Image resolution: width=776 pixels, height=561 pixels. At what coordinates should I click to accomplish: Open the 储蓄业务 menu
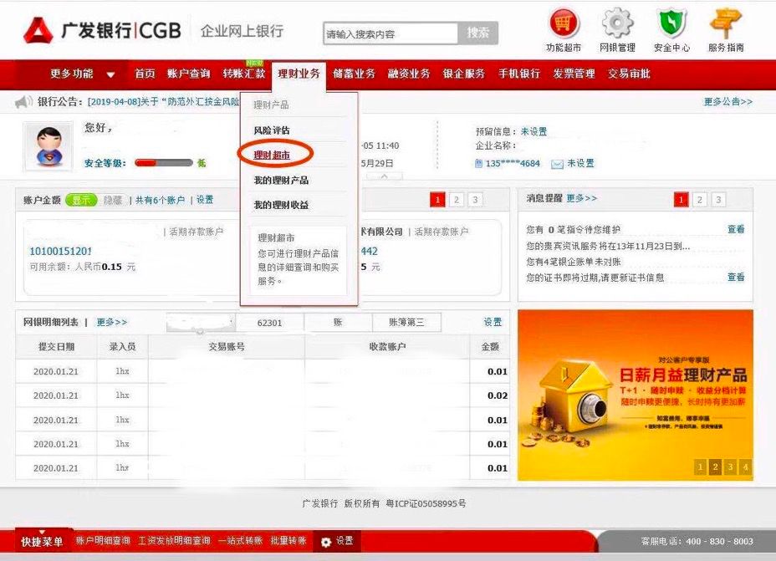click(354, 74)
